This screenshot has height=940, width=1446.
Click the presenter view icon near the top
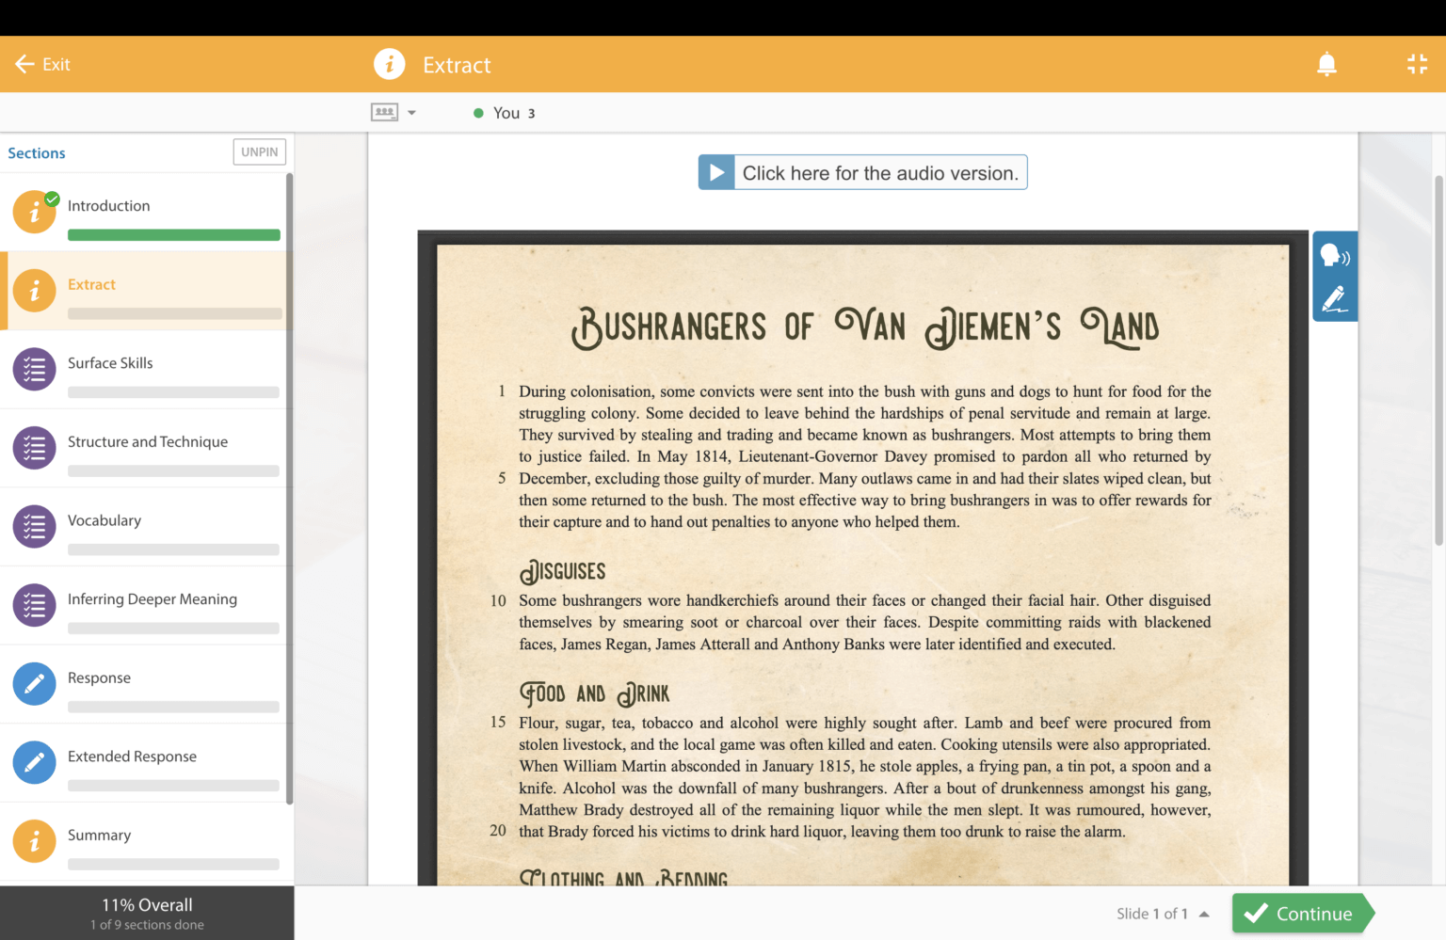[384, 111]
